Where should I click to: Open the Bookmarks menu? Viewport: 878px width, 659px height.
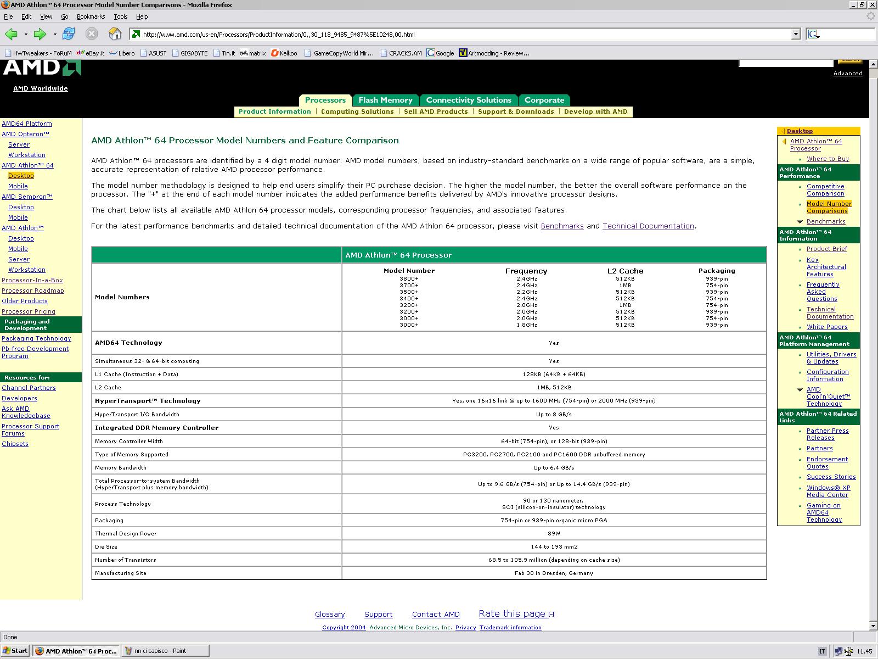coord(91,16)
